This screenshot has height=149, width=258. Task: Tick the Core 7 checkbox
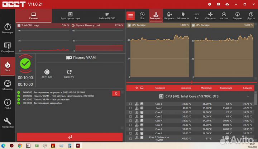tap(130, 133)
